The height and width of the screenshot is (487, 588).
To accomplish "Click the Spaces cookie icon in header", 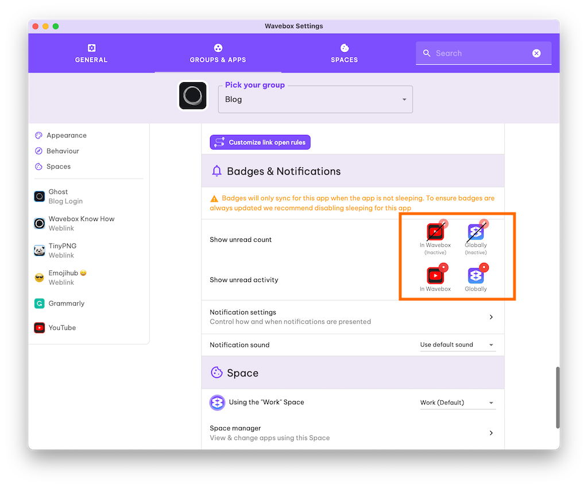I will [x=345, y=48].
